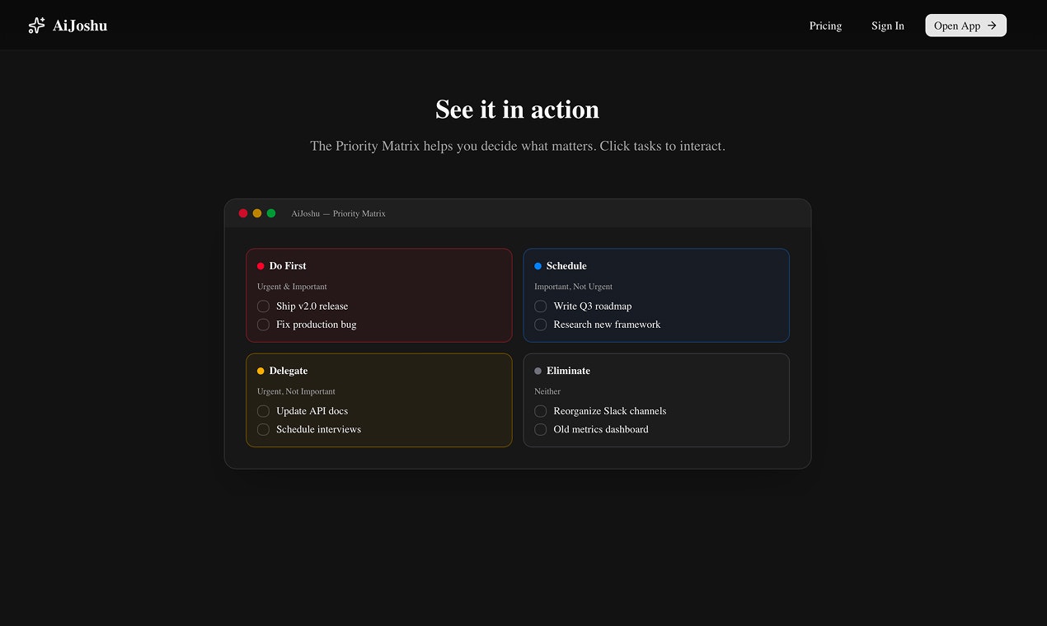
Task: Check off Ship v2.0 release task
Action: [x=263, y=306]
